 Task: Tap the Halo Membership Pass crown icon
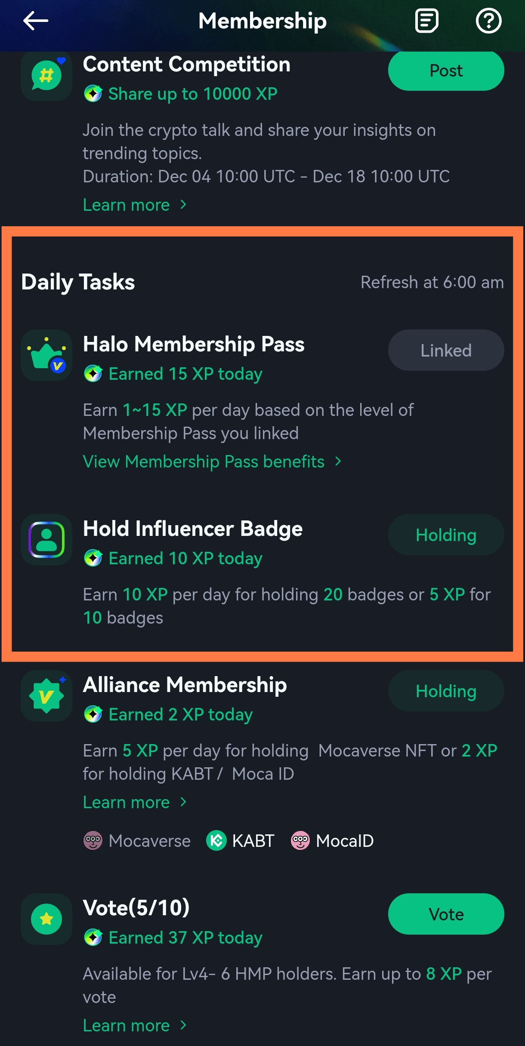point(46,355)
